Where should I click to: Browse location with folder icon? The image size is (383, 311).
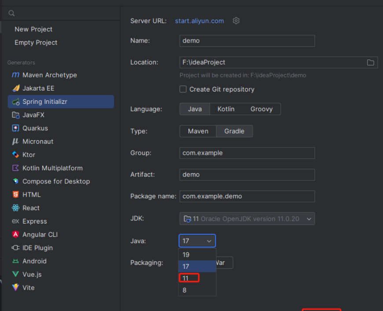(370, 62)
